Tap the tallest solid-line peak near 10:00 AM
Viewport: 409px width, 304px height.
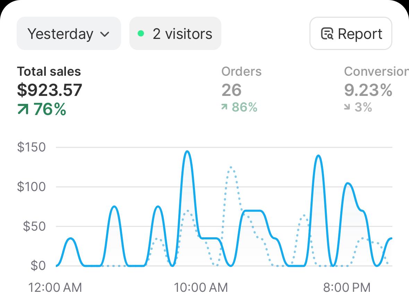187,151
